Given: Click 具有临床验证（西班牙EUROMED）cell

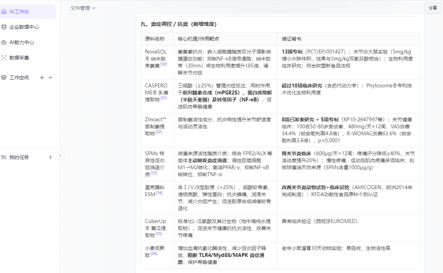Looking at the screenshot, I should [348, 228].
